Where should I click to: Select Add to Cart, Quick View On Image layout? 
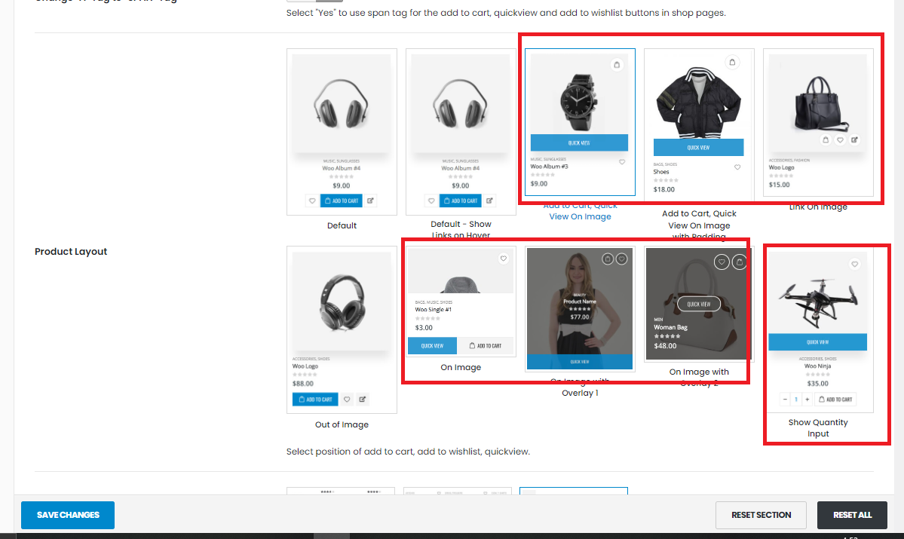click(x=580, y=122)
